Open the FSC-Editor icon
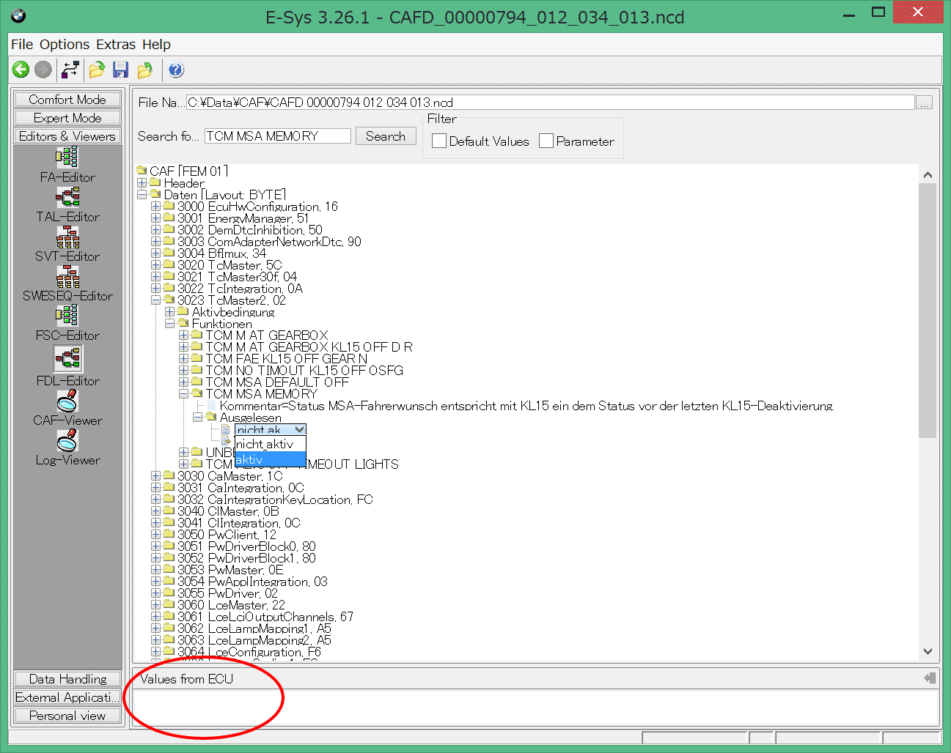The height and width of the screenshot is (753, 951). tap(67, 315)
